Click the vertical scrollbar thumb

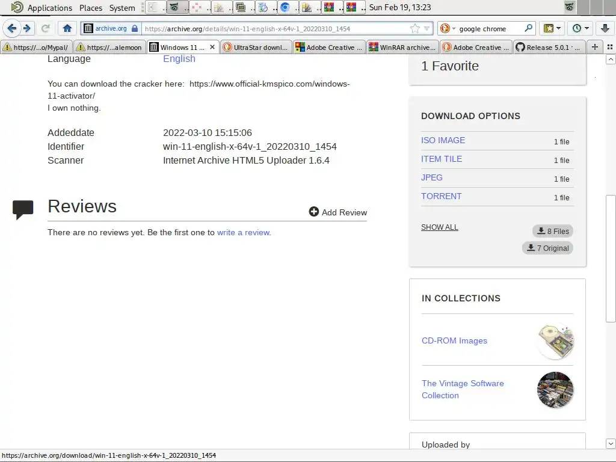point(611,258)
